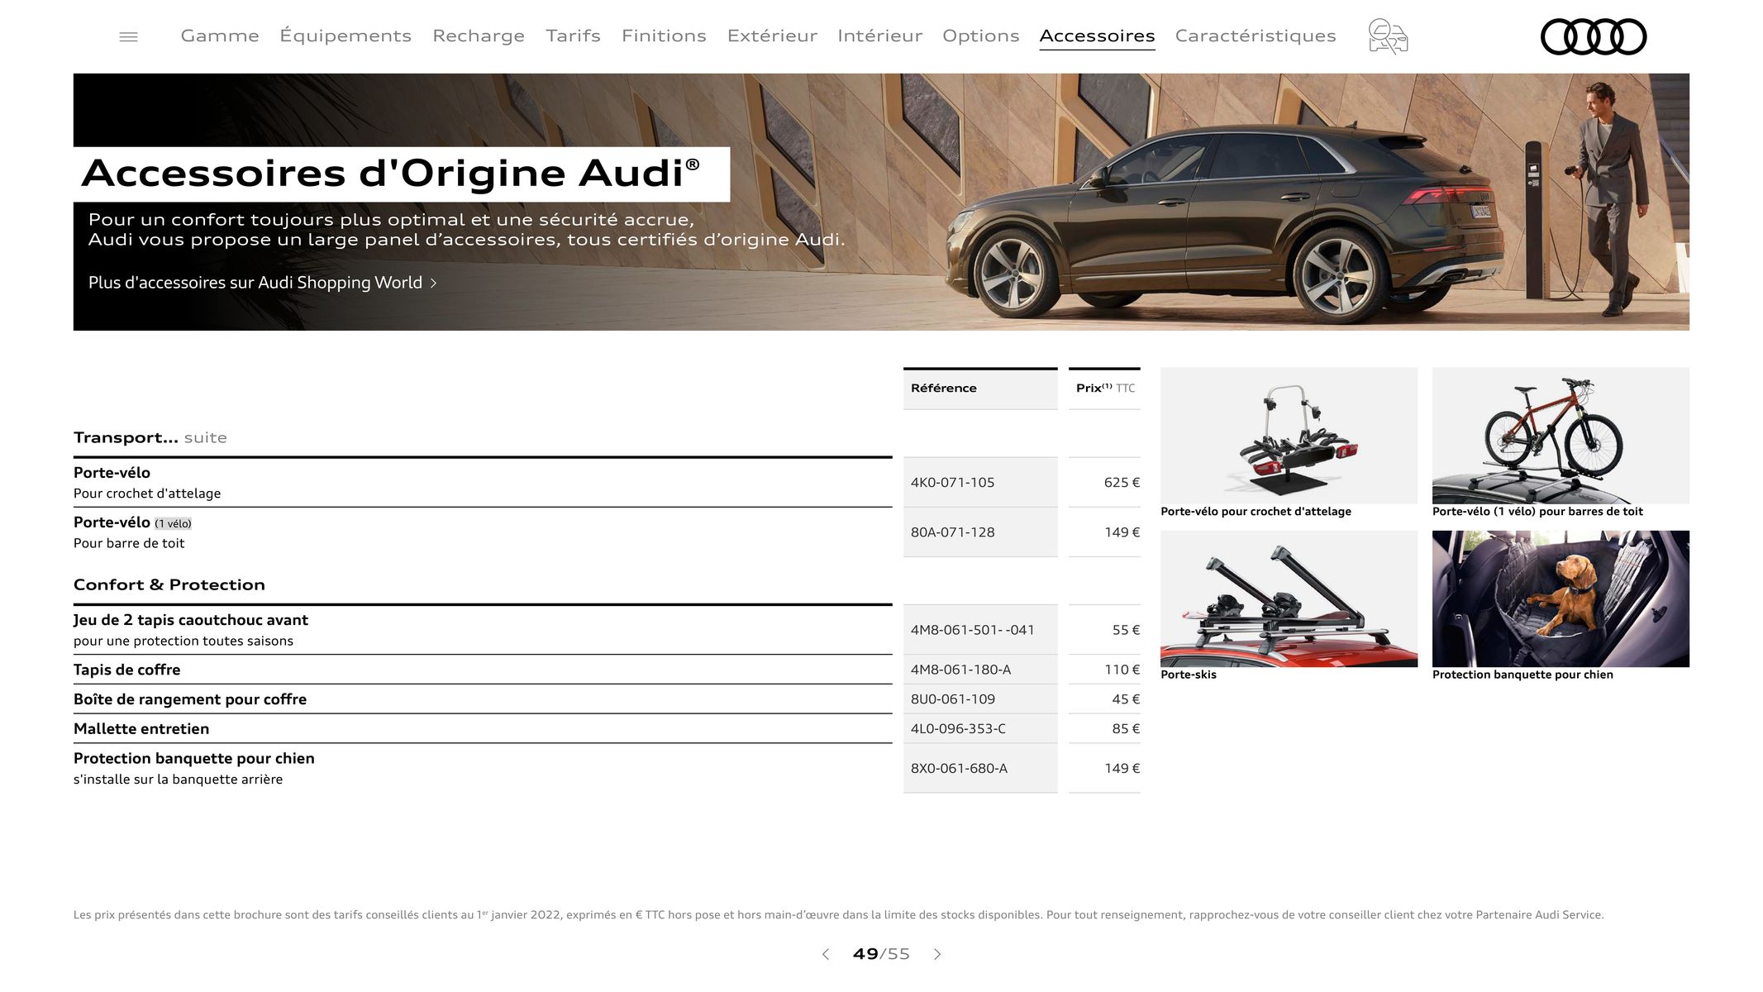1763x992 pixels.
Task: Go to next page arrow
Action: click(x=937, y=954)
